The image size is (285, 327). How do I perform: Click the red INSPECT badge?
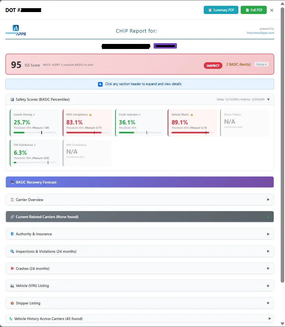pyautogui.click(x=213, y=65)
